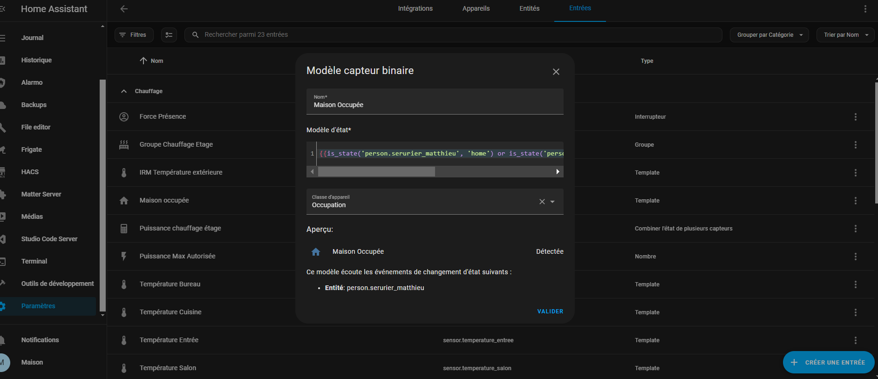Click the template editor horizontal scrollbar
The height and width of the screenshot is (379, 878).
(376, 172)
